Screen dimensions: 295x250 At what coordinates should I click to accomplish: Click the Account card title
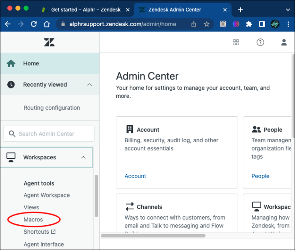(x=148, y=129)
